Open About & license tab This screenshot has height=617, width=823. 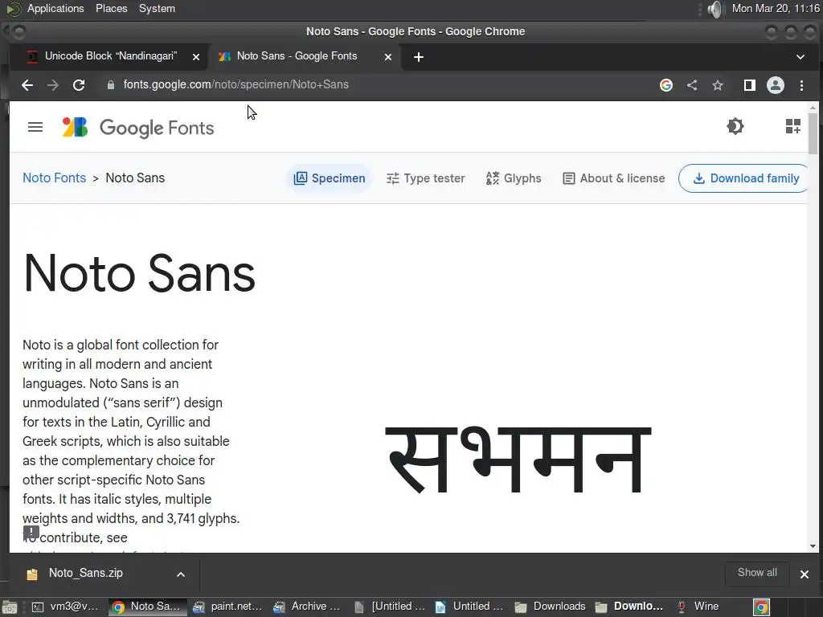coord(613,178)
